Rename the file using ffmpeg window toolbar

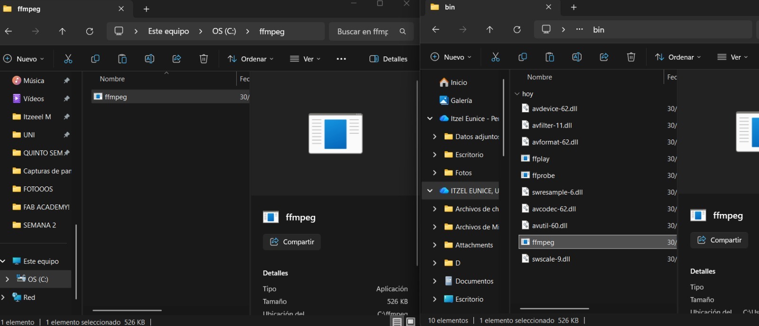tap(149, 59)
